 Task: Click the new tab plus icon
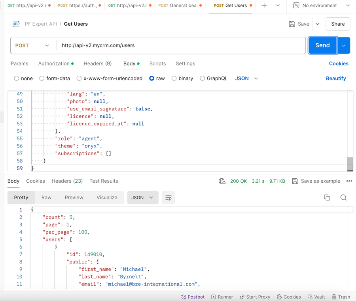(264, 6)
